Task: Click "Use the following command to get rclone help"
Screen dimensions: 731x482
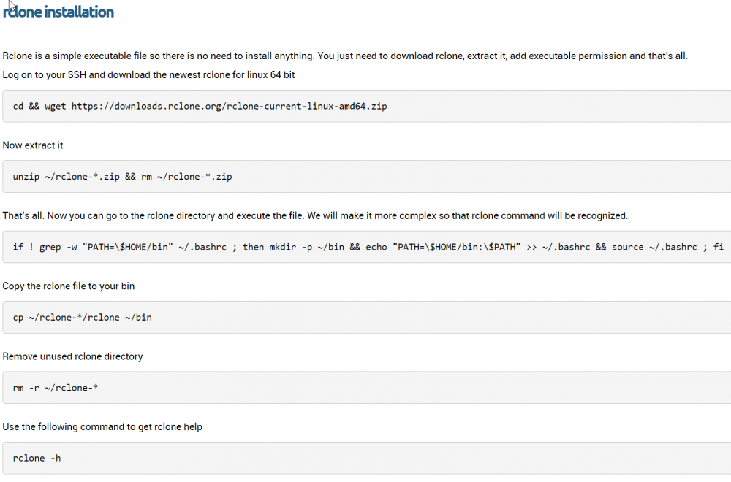Action: click(x=102, y=427)
